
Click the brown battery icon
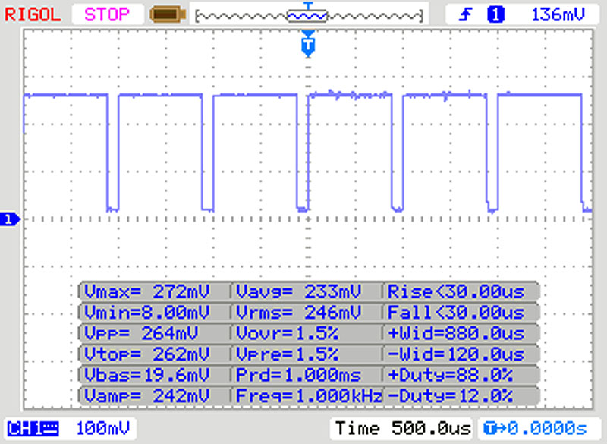coord(168,14)
